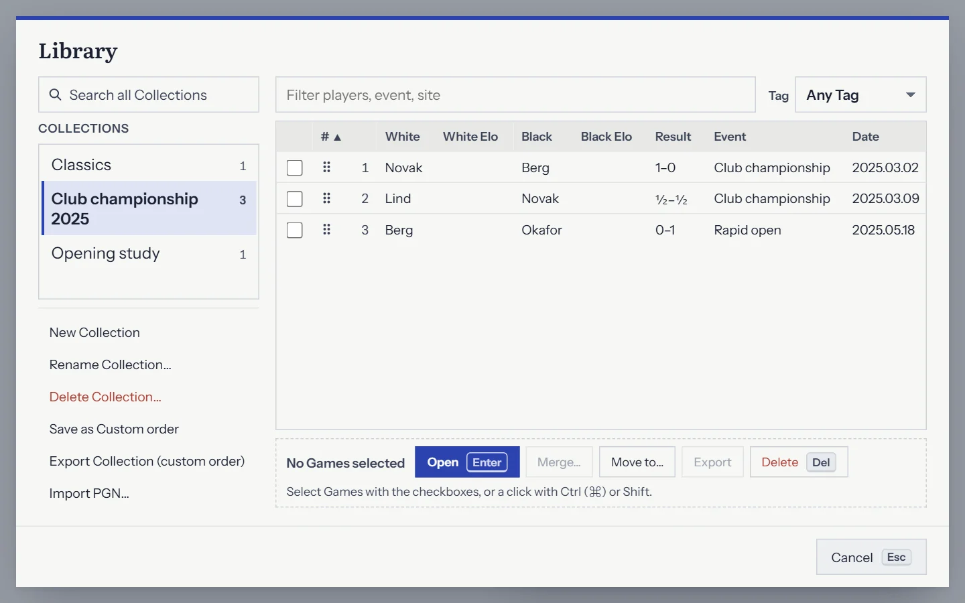The width and height of the screenshot is (965, 603).
Task: Click the magnifier icon in Search all Collections
Action: click(x=56, y=95)
